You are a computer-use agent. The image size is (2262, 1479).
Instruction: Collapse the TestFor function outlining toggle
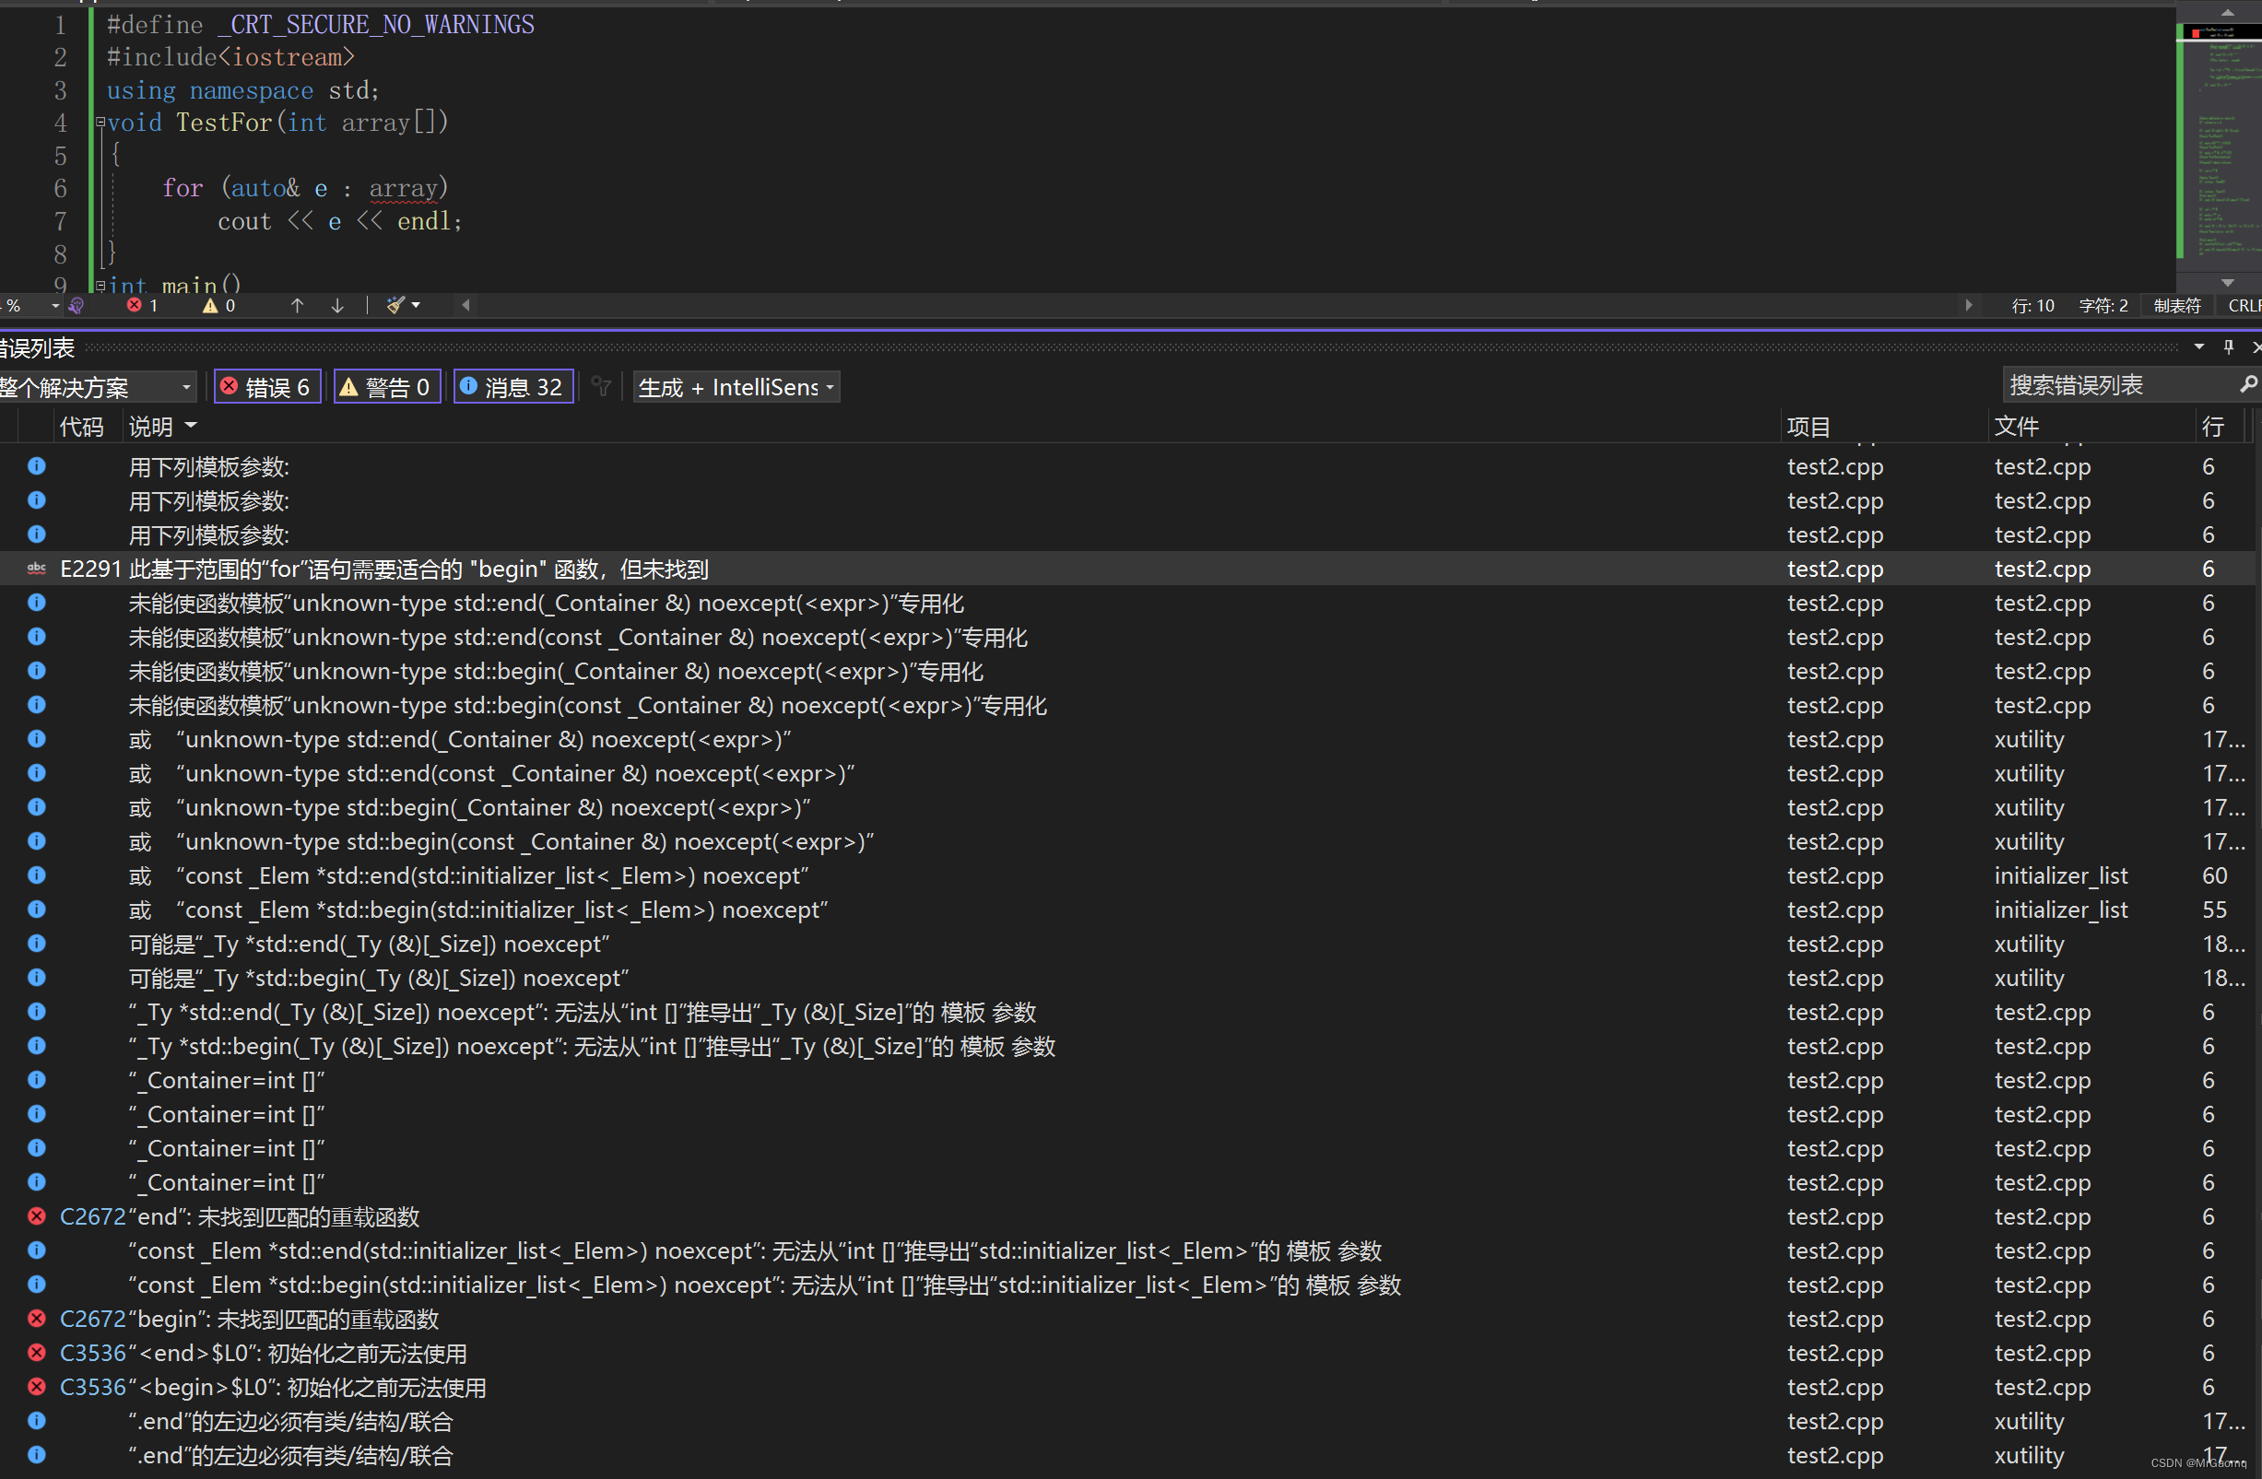[x=100, y=123]
